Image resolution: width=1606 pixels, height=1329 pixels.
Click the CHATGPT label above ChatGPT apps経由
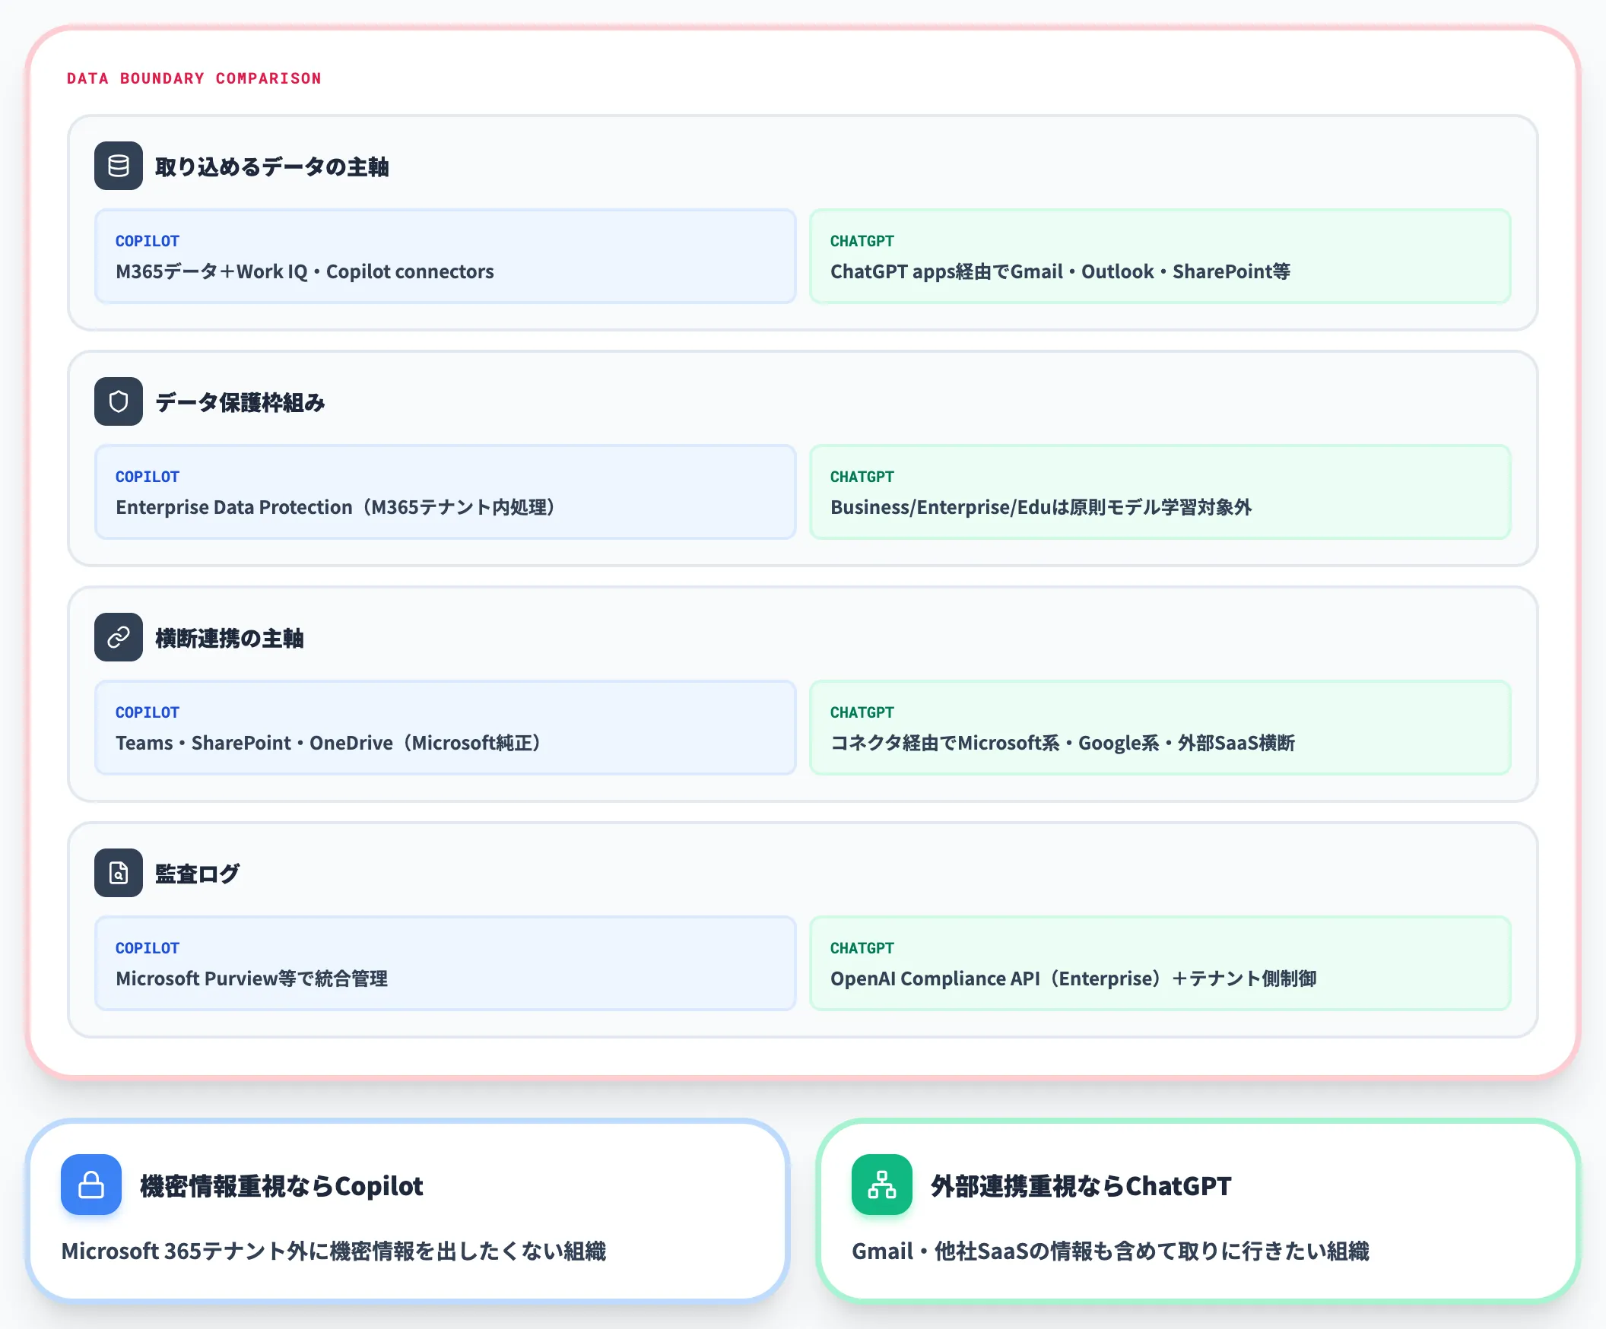(x=862, y=241)
